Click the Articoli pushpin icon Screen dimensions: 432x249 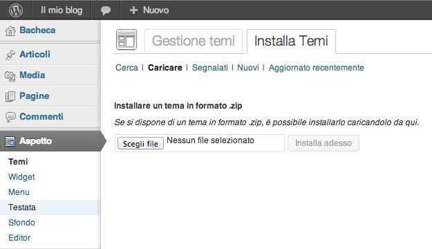pyautogui.click(x=10, y=55)
